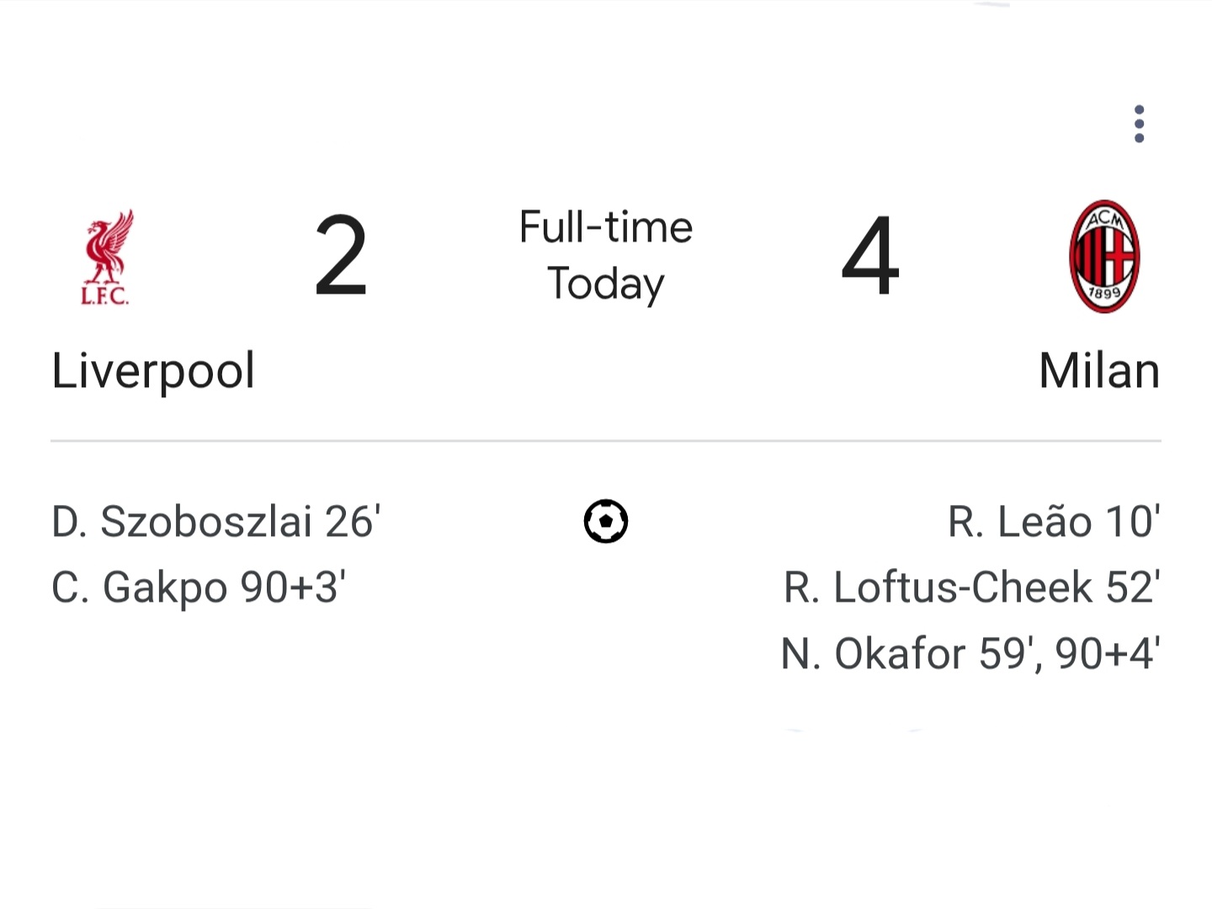Select scorer D. Szoboszlai 26'
This screenshot has width=1212, height=909.
coord(216,521)
